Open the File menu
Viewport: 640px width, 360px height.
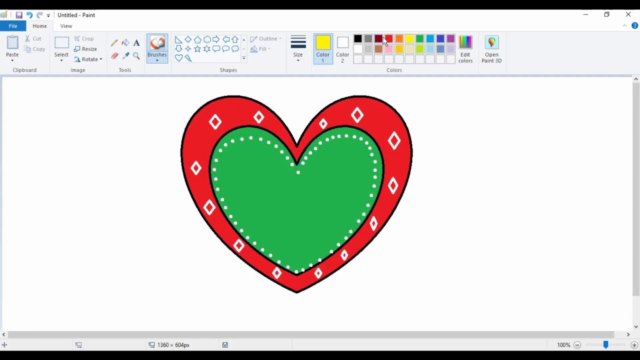point(13,26)
